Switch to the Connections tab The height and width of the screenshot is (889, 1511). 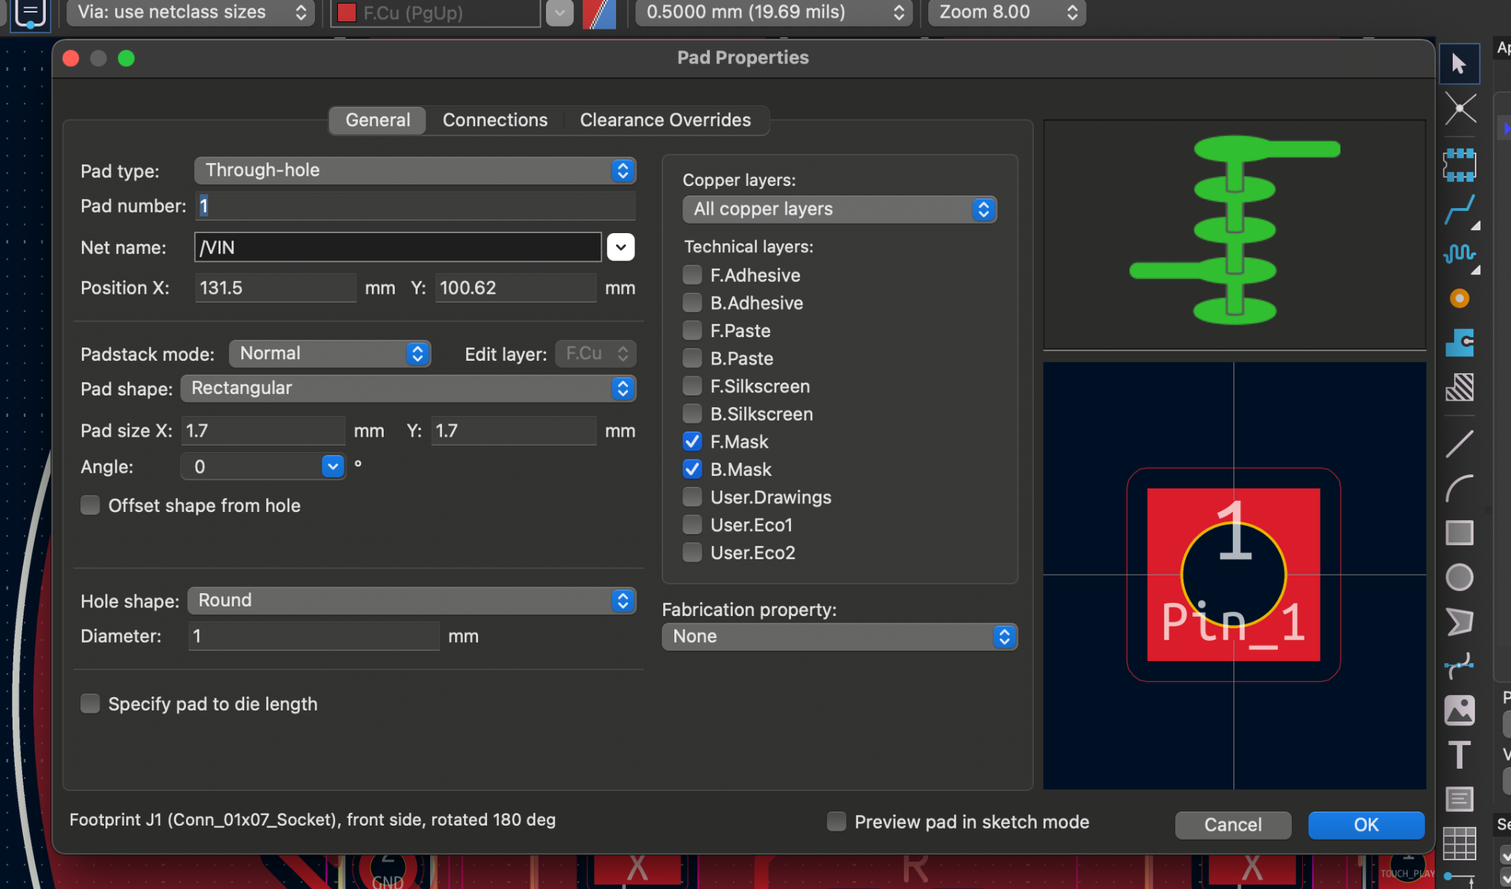[x=495, y=120]
